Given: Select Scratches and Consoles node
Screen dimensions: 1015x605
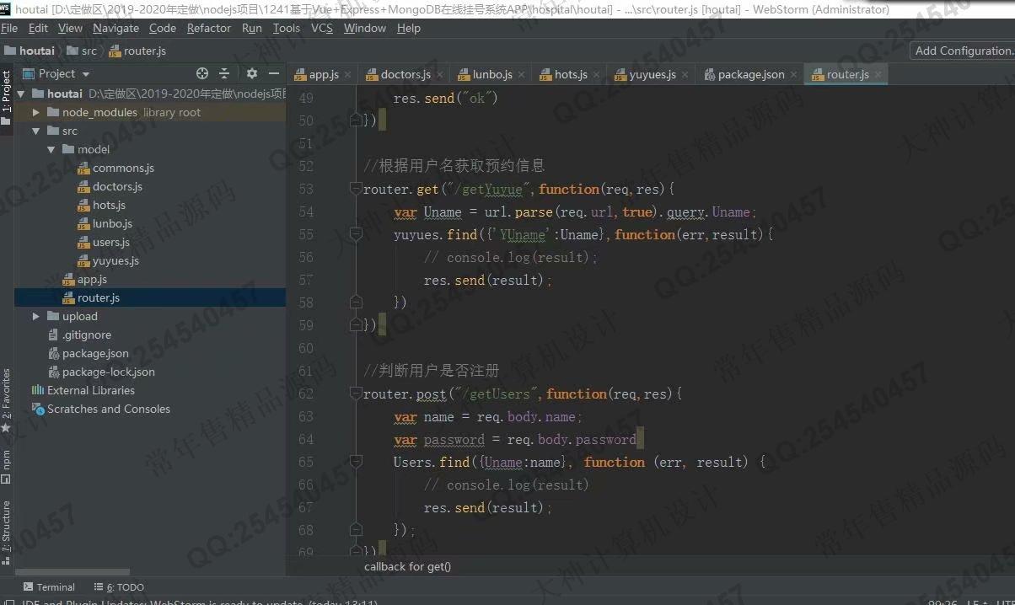Looking at the screenshot, I should [x=101, y=409].
